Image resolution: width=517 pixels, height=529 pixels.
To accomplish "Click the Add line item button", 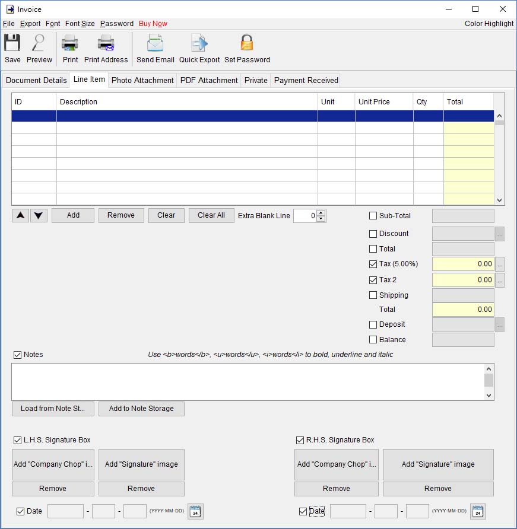I will coord(73,216).
